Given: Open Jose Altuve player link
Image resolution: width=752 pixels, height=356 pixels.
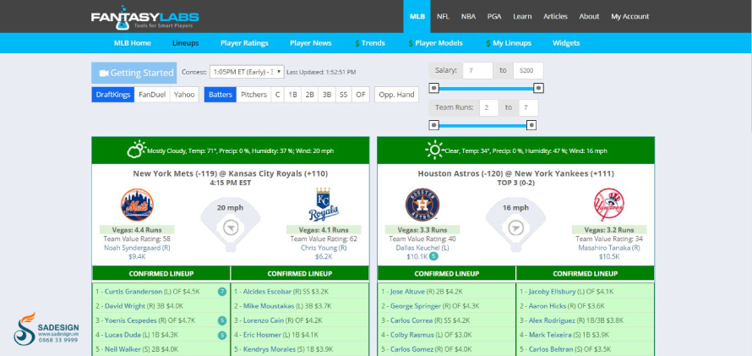Looking at the screenshot, I should (409, 292).
